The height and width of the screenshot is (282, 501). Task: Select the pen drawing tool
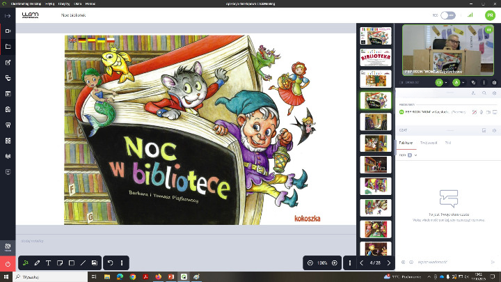37,263
